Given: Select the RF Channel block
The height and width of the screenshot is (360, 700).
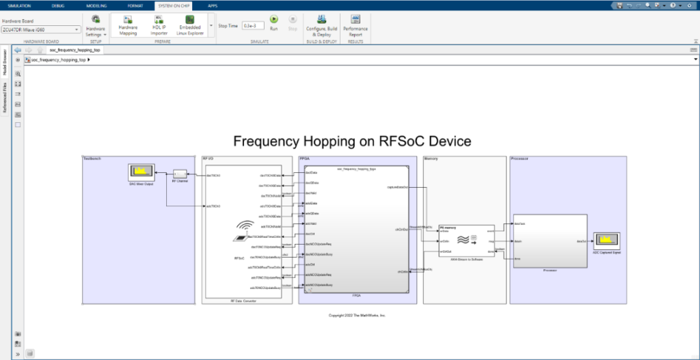Looking at the screenshot, I should (x=180, y=174).
